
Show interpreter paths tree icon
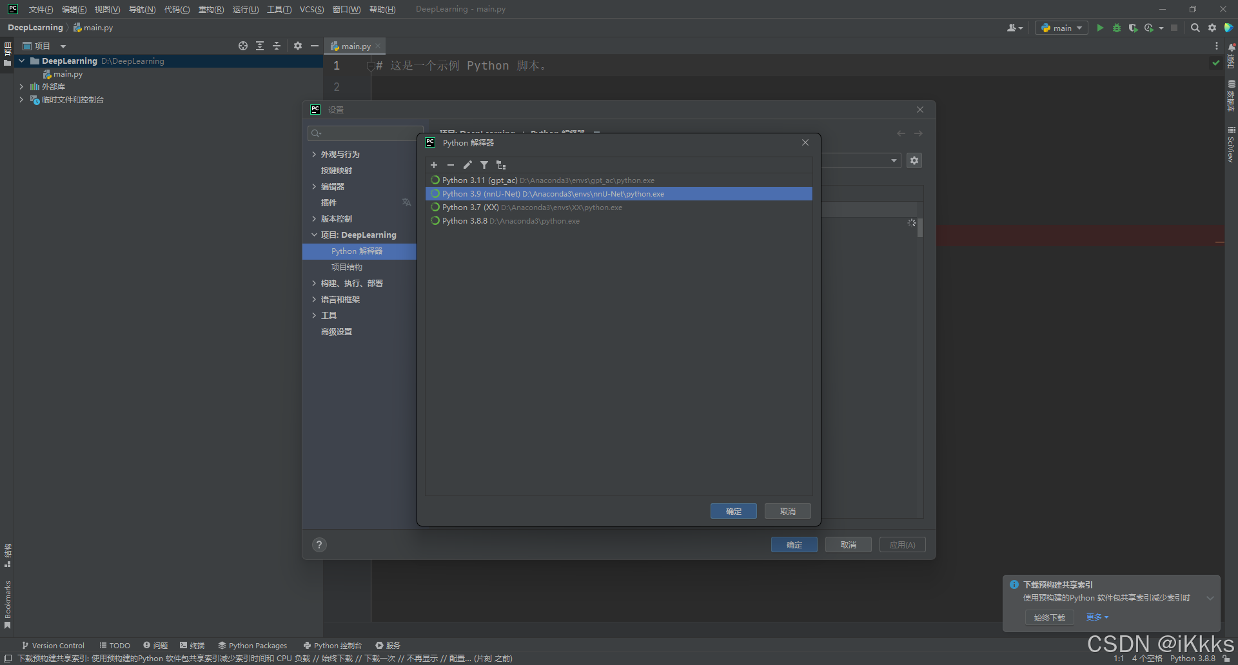(501, 165)
